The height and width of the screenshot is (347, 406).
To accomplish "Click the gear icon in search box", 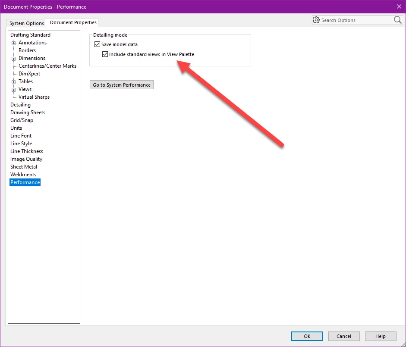I will (x=316, y=20).
